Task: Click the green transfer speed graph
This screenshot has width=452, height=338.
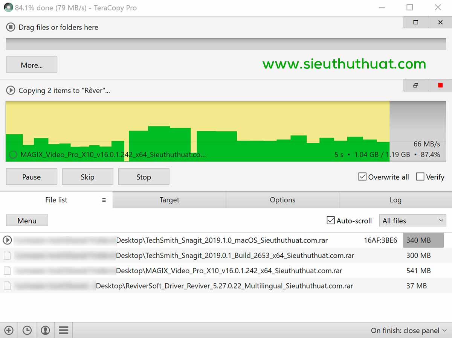Action: pyautogui.click(x=226, y=131)
